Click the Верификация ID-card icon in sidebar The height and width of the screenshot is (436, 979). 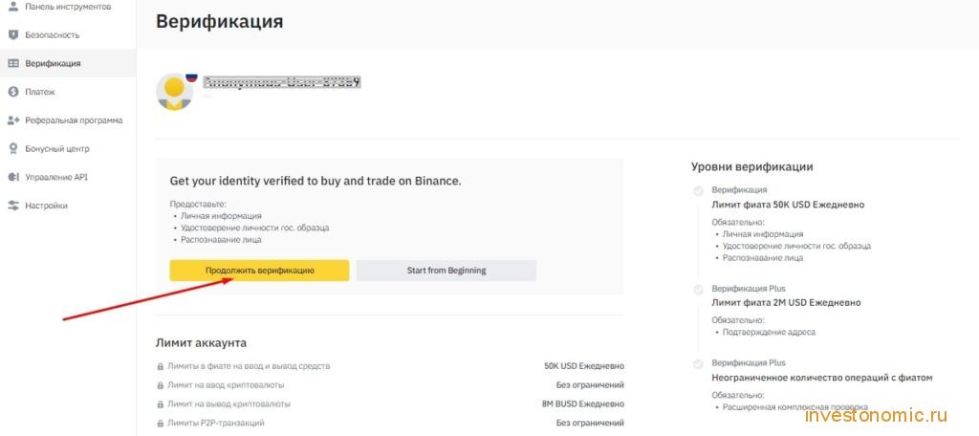(x=12, y=64)
